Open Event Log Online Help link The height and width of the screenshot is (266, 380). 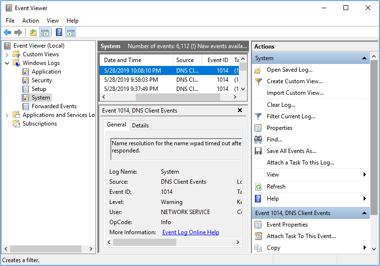click(x=190, y=232)
